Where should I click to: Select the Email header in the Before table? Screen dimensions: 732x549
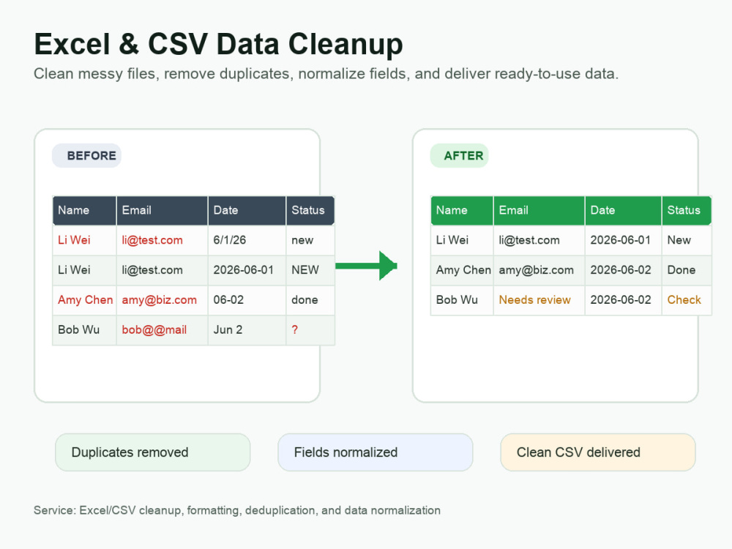(x=162, y=211)
